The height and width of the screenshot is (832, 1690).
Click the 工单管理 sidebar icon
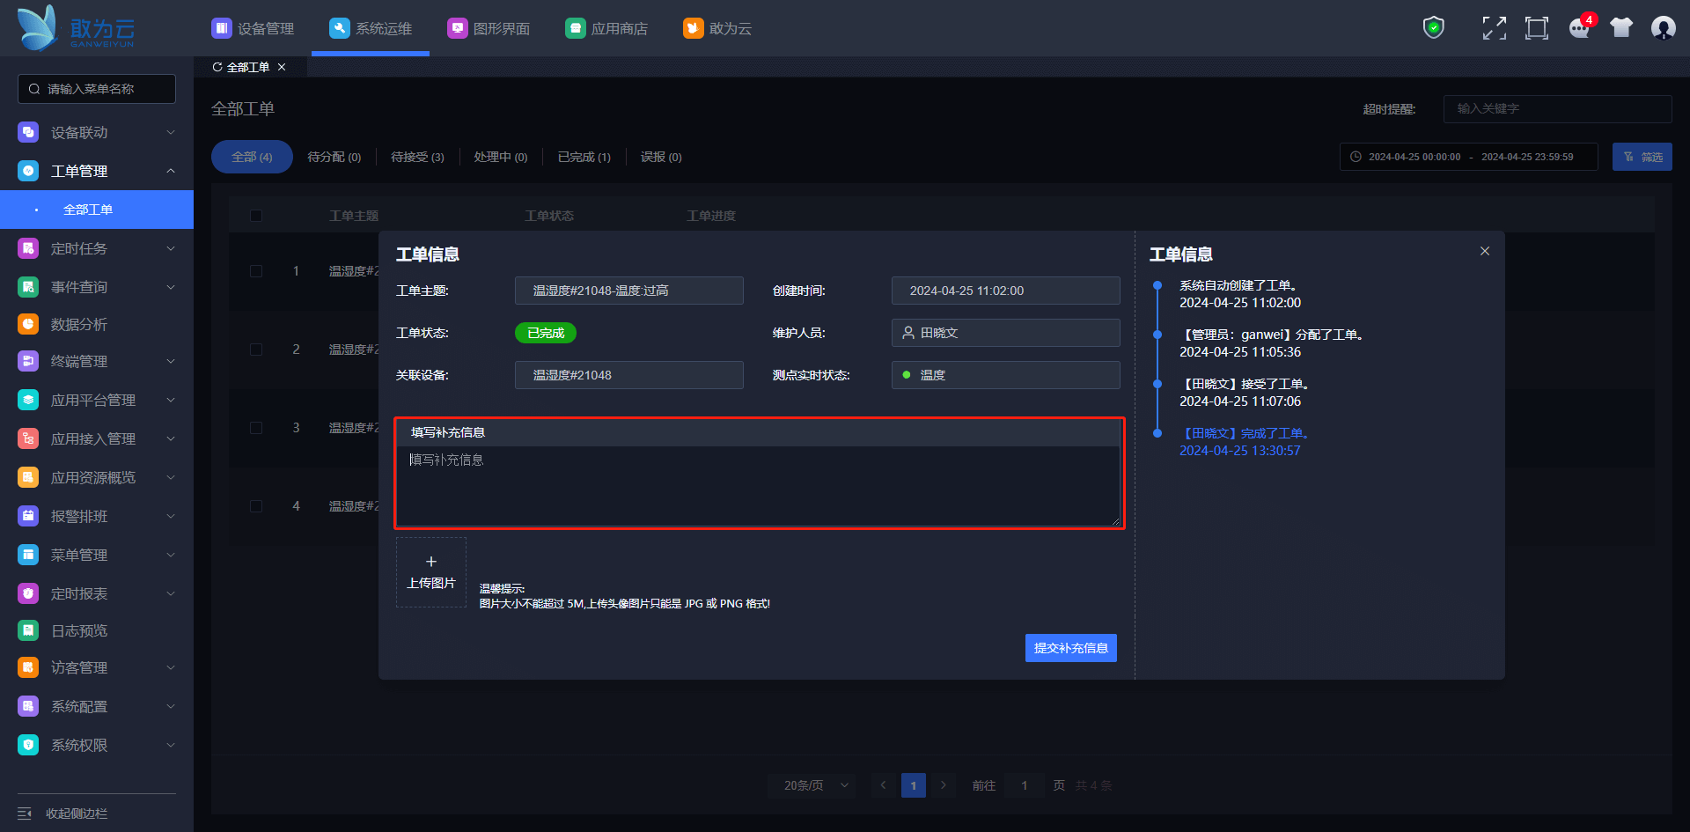tap(28, 171)
